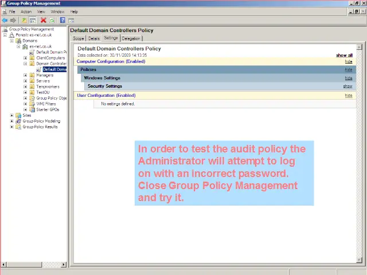367x275 pixels.
Task: Click the report pane scroll-down arrow
Action: (x=359, y=260)
